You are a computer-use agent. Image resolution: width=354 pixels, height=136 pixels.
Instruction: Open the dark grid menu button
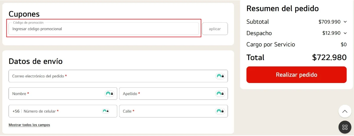point(345,127)
